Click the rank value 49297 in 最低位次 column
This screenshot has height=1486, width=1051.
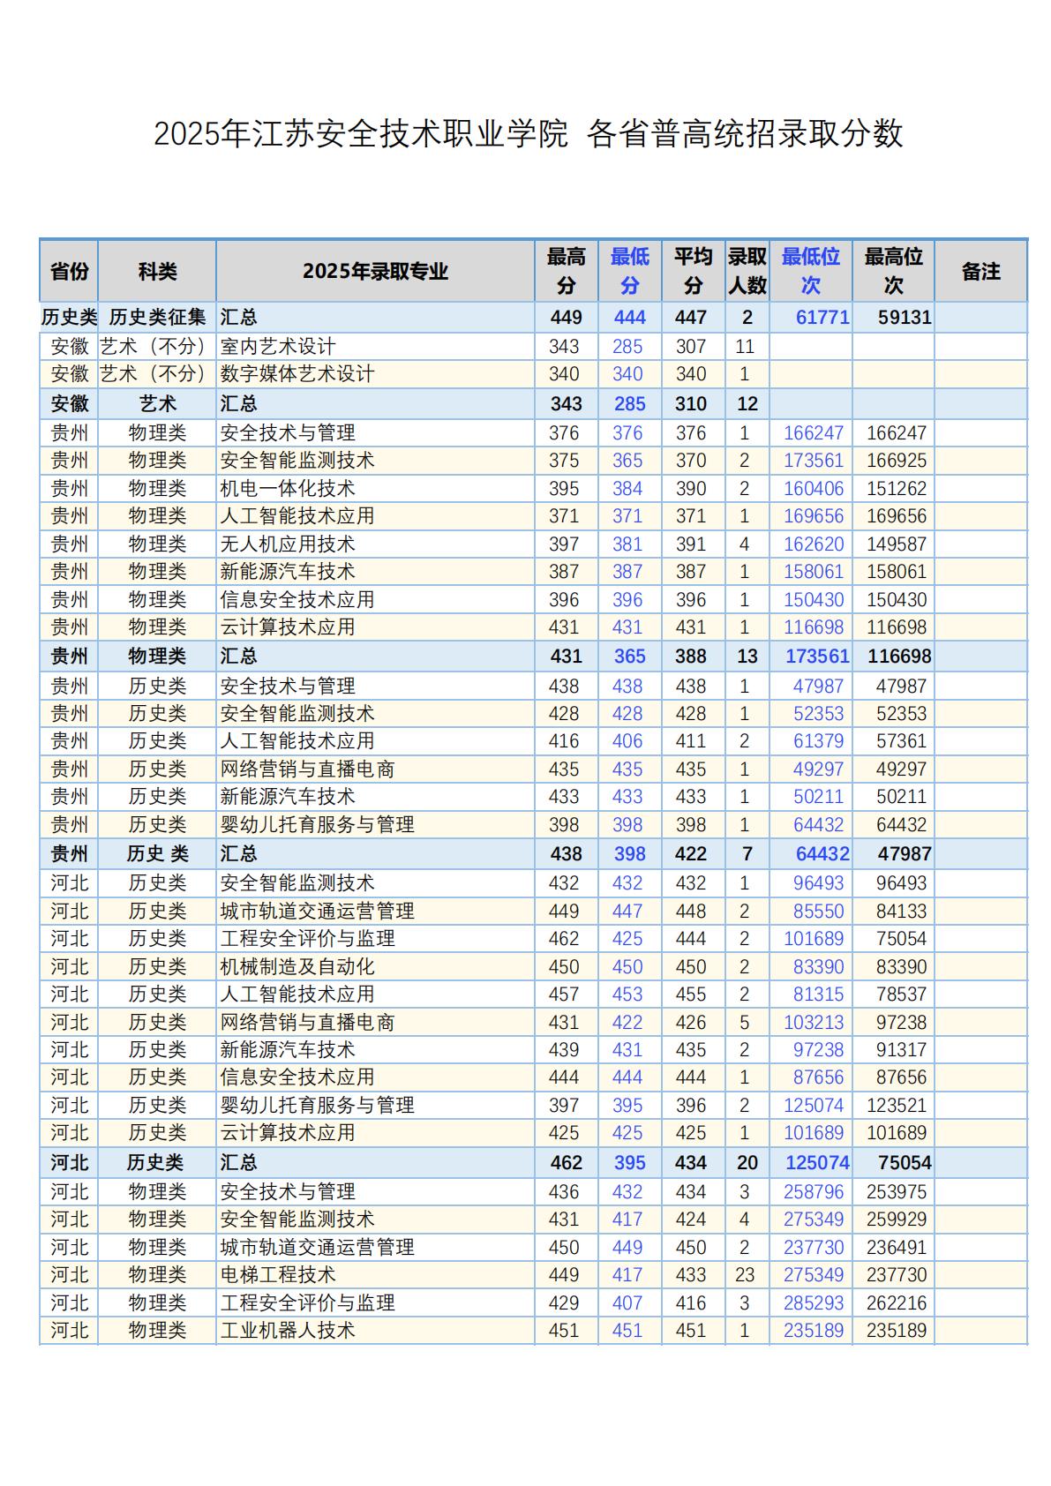[818, 769]
